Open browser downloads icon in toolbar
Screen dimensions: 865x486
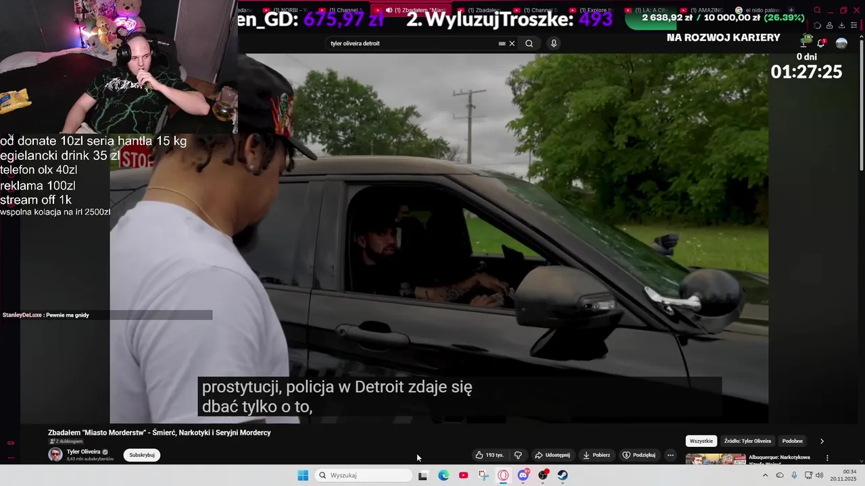841,25
